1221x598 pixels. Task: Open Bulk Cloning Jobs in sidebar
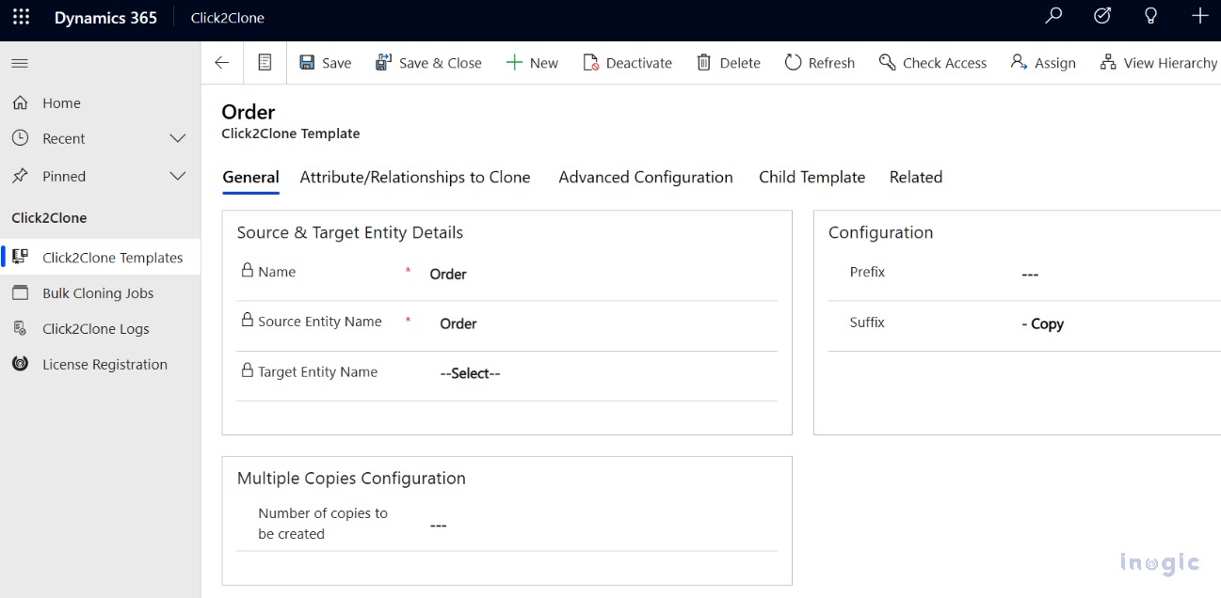pos(98,293)
